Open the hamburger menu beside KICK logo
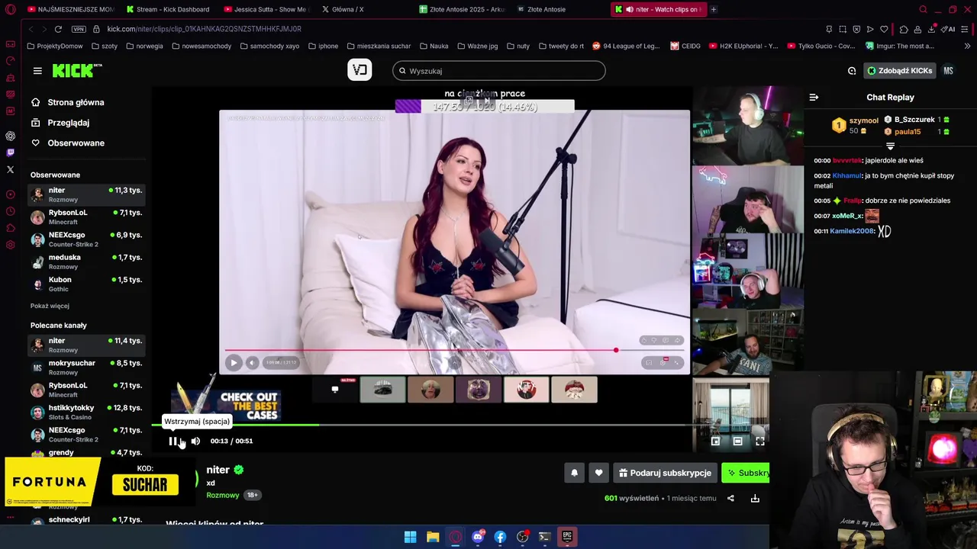The height and width of the screenshot is (549, 977). (37, 71)
